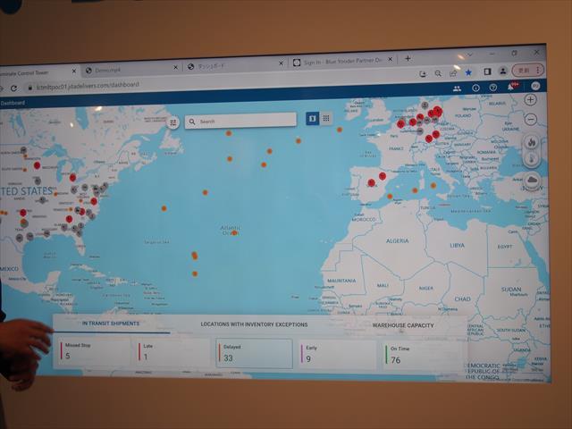
Task: Open the tab search dropdown chevron
Action: [x=470, y=55]
